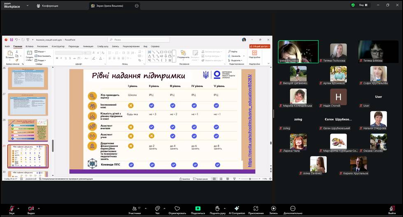Screen dimensions: 403x217
Task: Open the Приложения apps icon
Action: coord(256,209)
